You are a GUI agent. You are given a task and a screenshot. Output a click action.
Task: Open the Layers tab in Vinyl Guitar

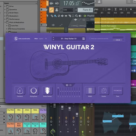pos(41,39)
